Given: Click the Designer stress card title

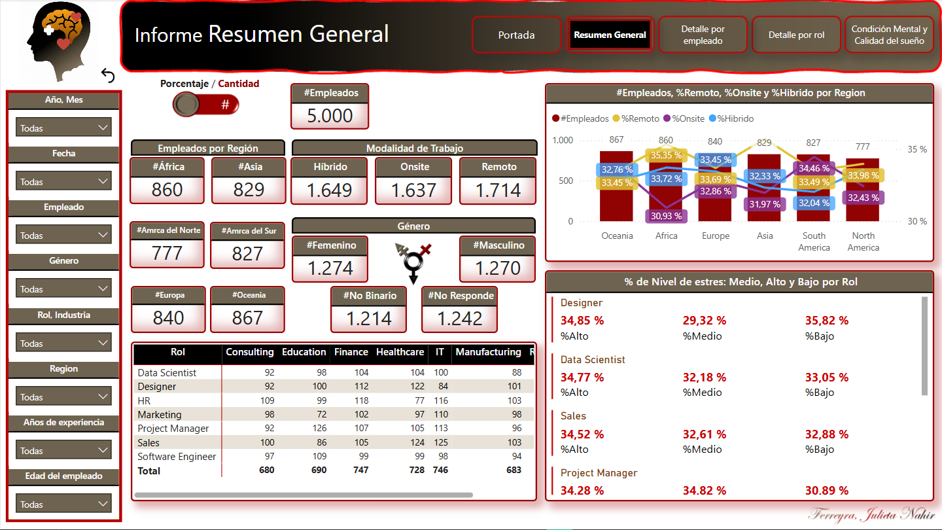Looking at the screenshot, I should click(582, 303).
